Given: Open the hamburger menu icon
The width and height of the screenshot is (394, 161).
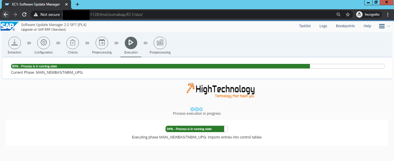Looking at the screenshot, I should click(382, 26).
